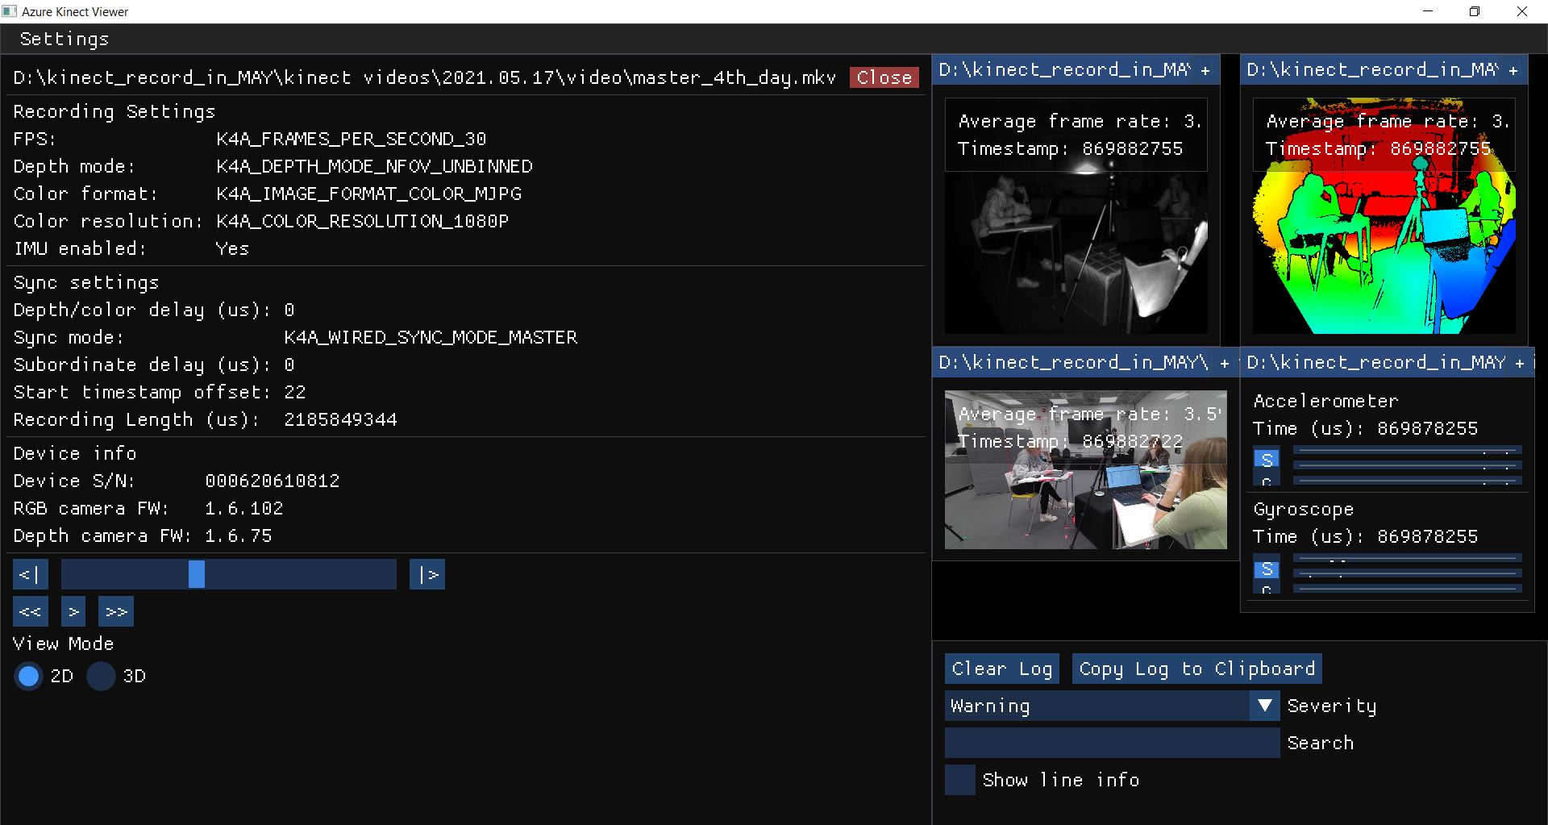Click the Start timestamp offset value 22

(294, 392)
